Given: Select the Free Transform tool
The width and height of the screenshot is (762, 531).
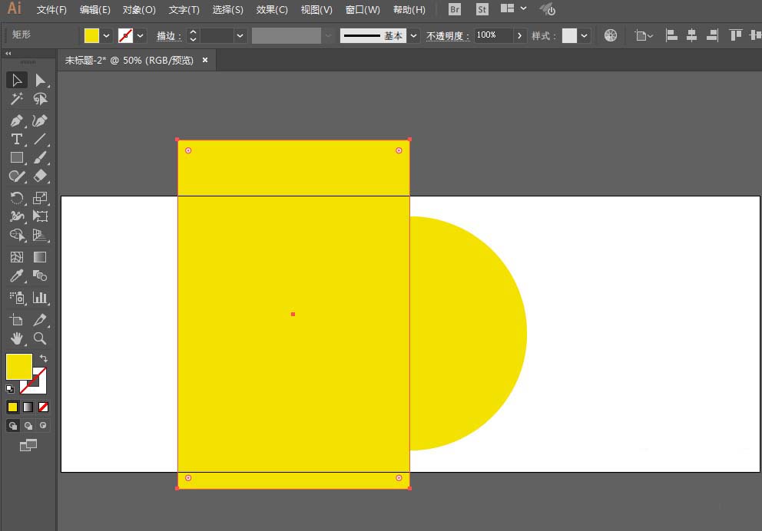Looking at the screenshot, I should (41, 216).
